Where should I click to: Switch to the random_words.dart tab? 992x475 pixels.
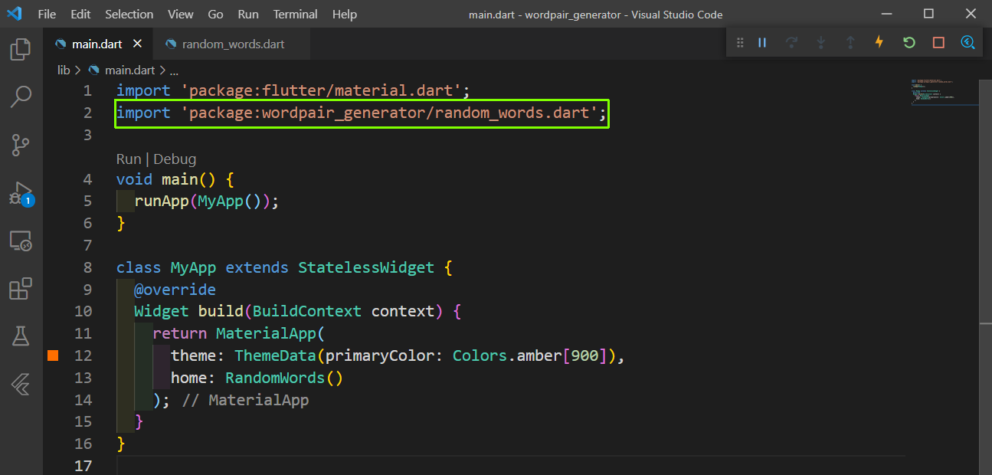click(x=233, y=44)
